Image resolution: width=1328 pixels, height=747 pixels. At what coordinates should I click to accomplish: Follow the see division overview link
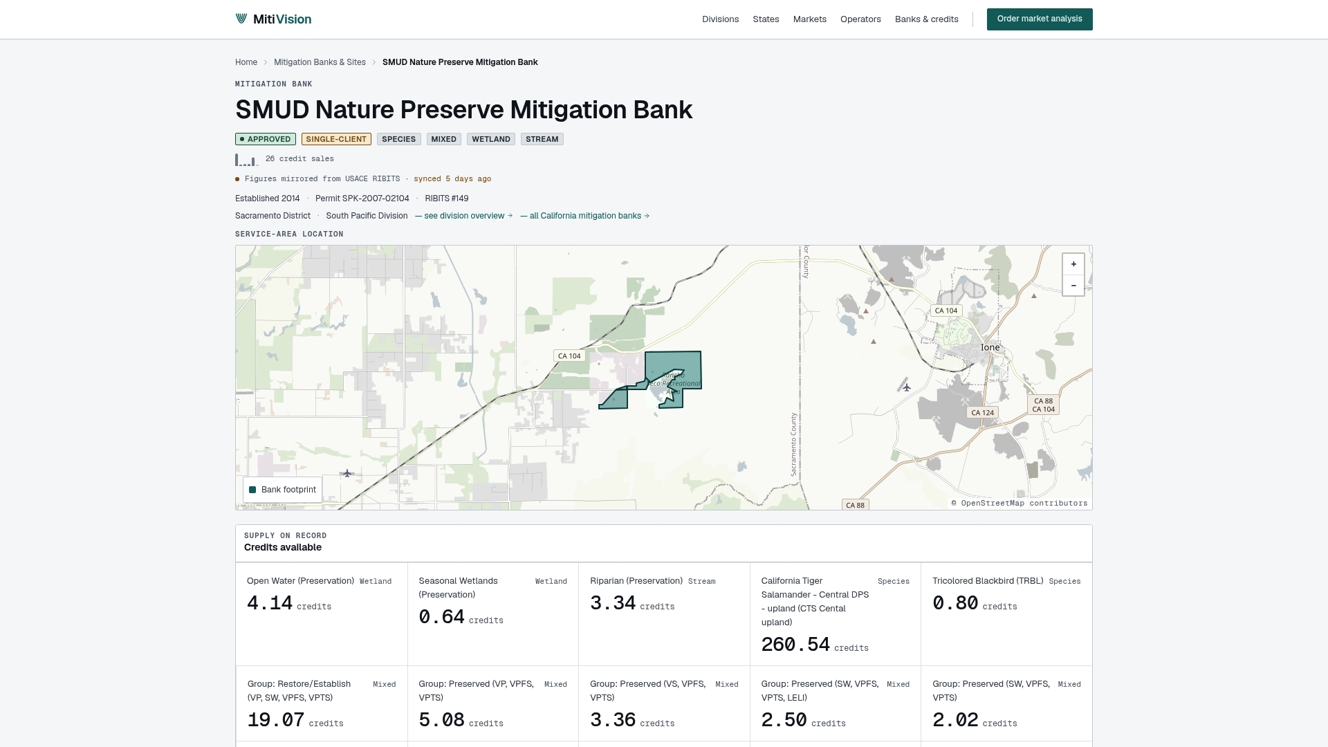pos(464,216)
